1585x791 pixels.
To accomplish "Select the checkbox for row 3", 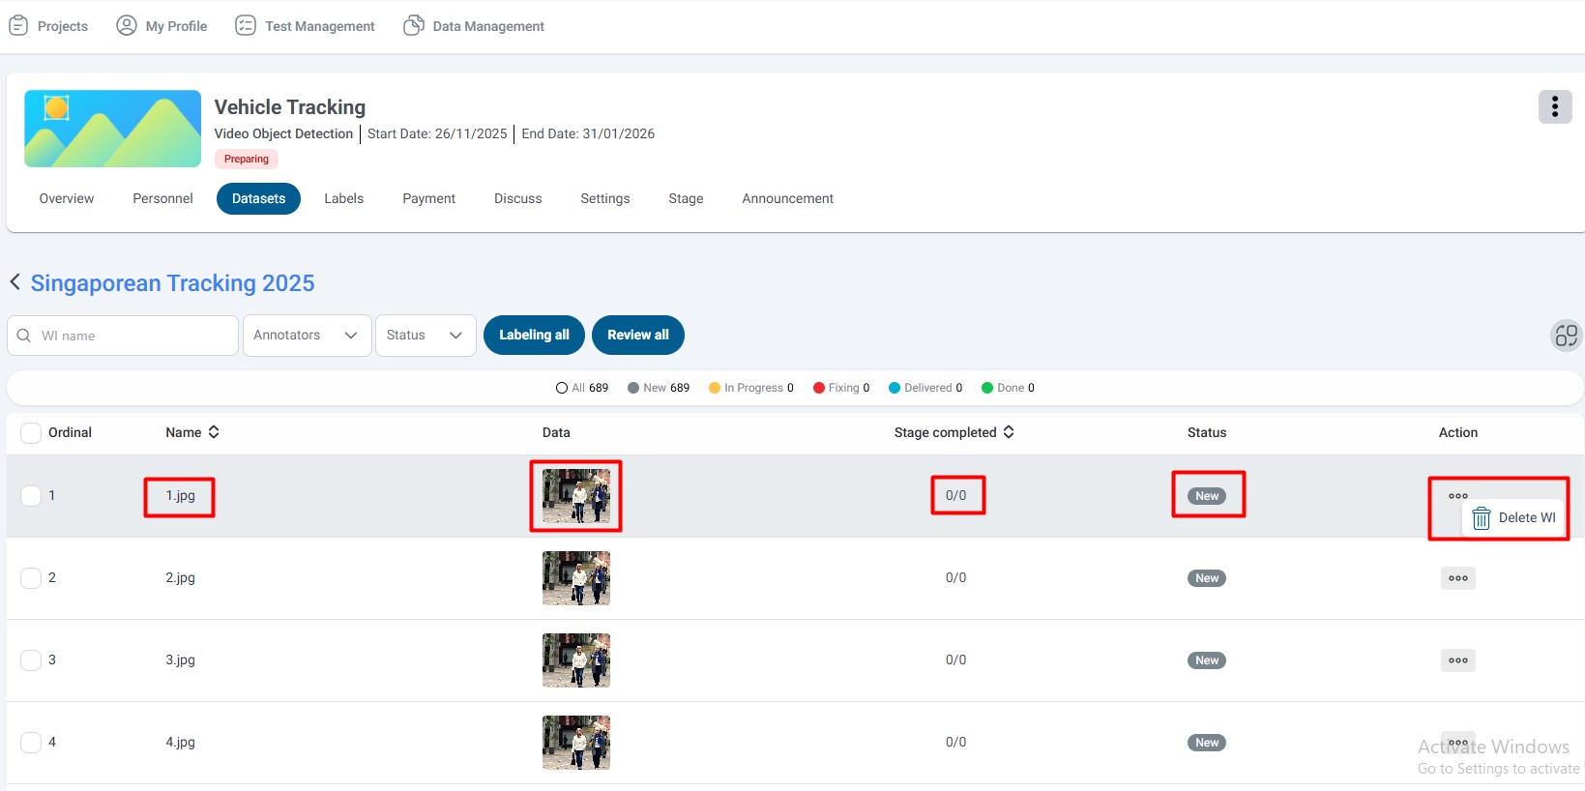I will [x=31, y=660].
